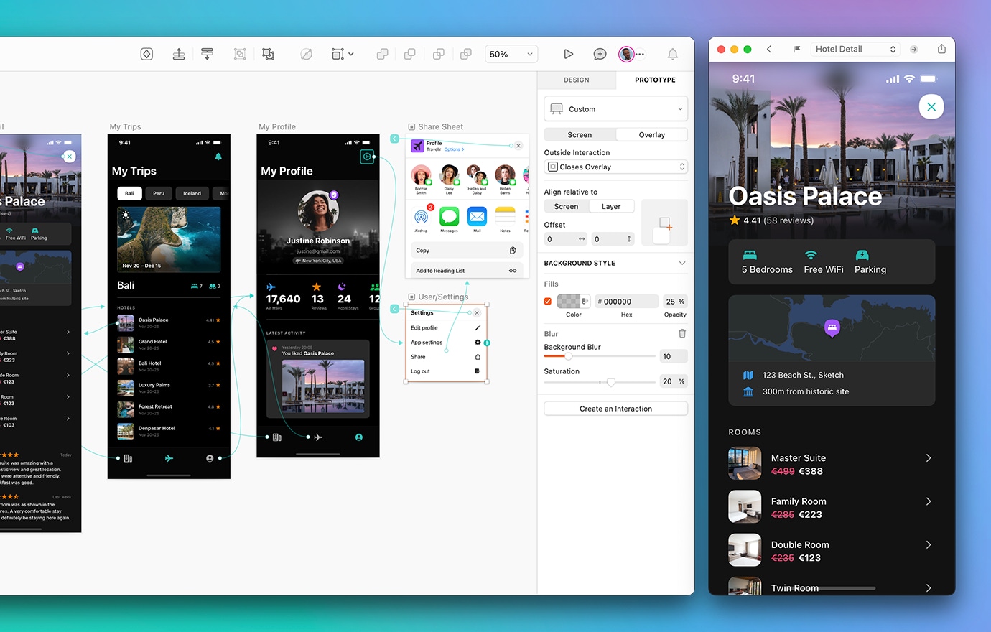Collapse the Background Style section
Viewport: 991px width, 632px height.
pyautogui.click(x=681, y=263)
